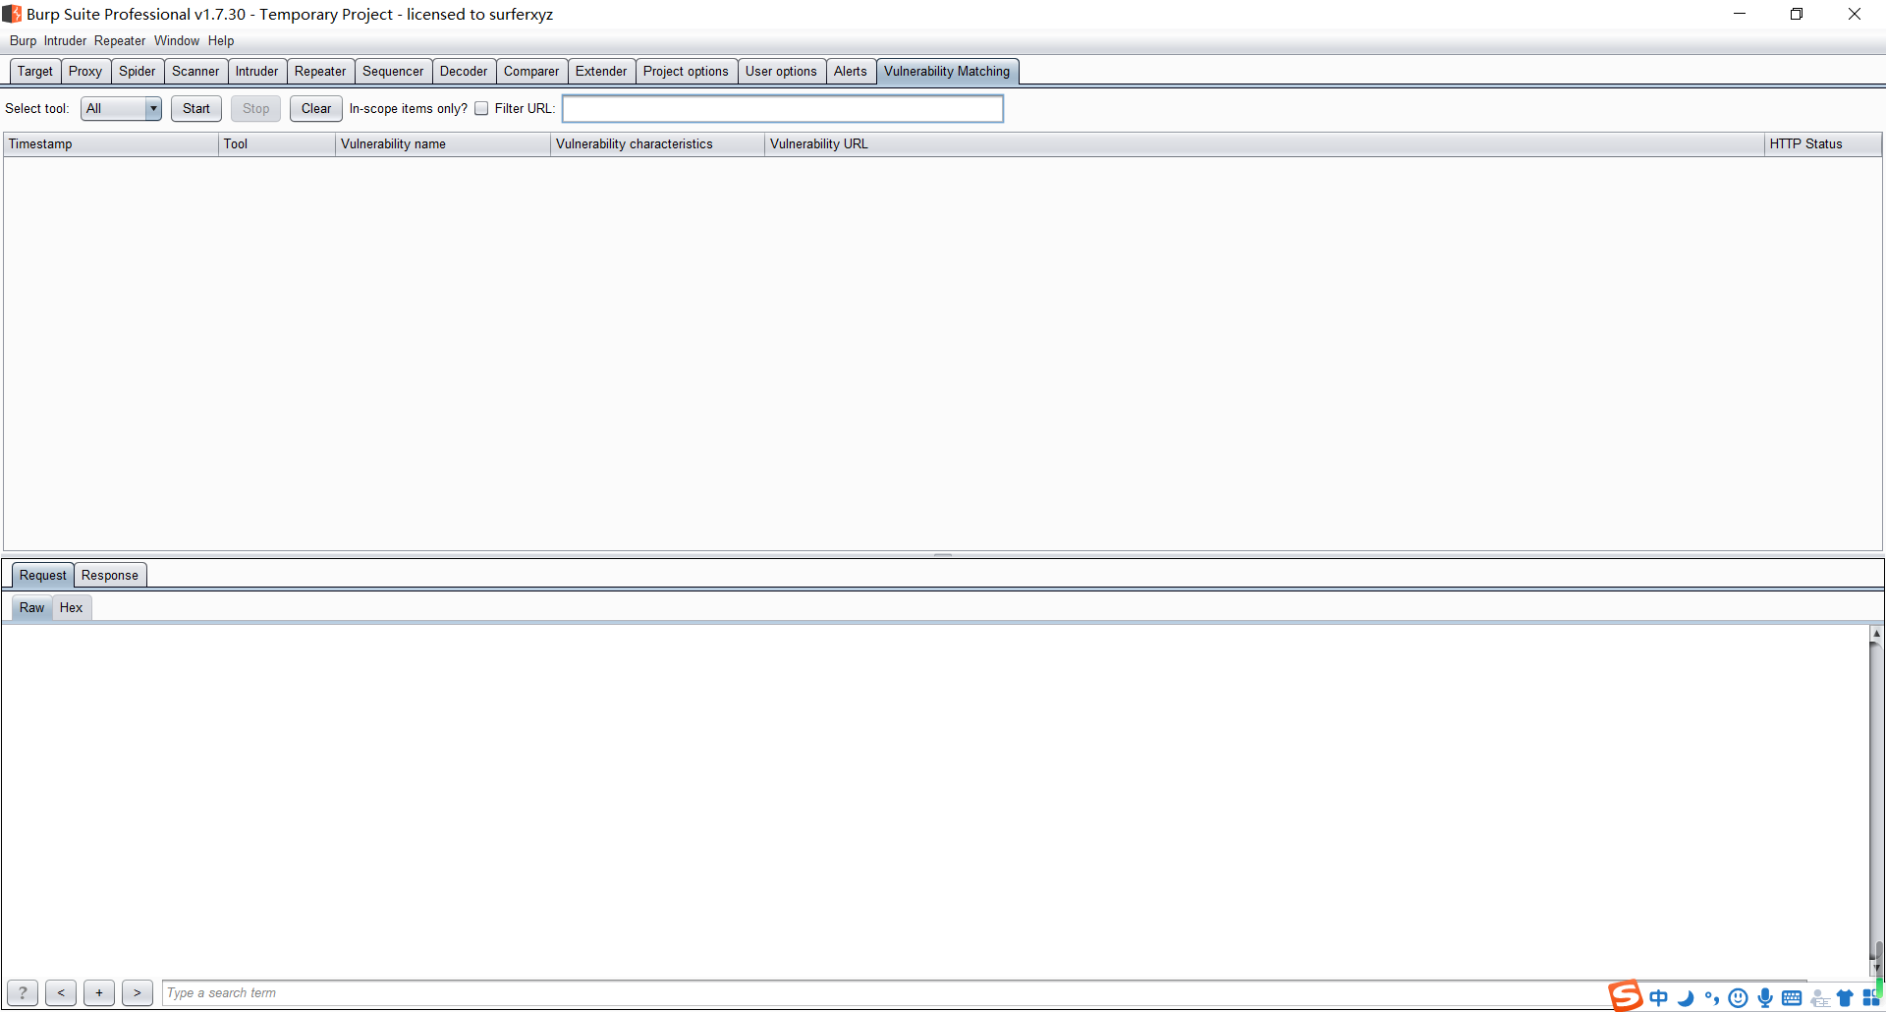Viewport: 1886px width, 1012px height.
Task: Click the previous match '<' button
Action: (61, 993)
